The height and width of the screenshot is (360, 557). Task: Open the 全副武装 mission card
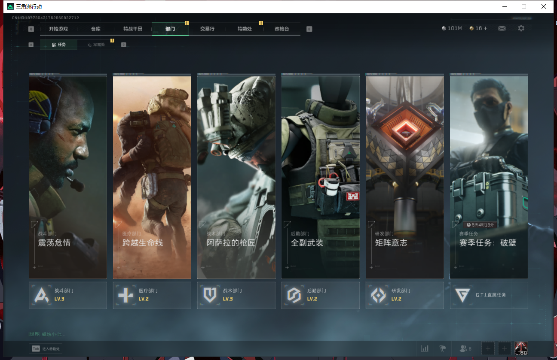pyautogui.click(x=321, y=176)
